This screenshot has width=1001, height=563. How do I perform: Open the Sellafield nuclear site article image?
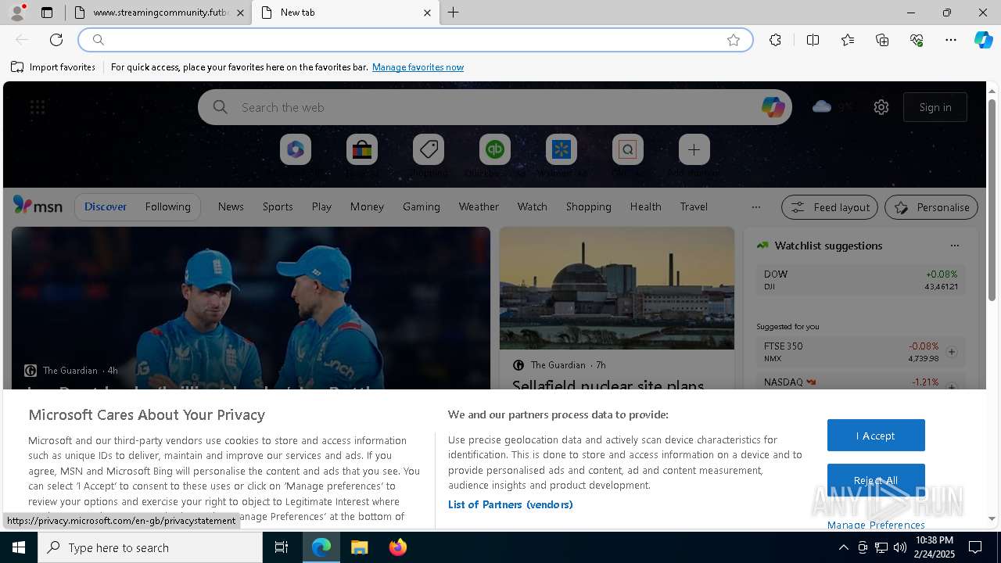click(617, 289)
